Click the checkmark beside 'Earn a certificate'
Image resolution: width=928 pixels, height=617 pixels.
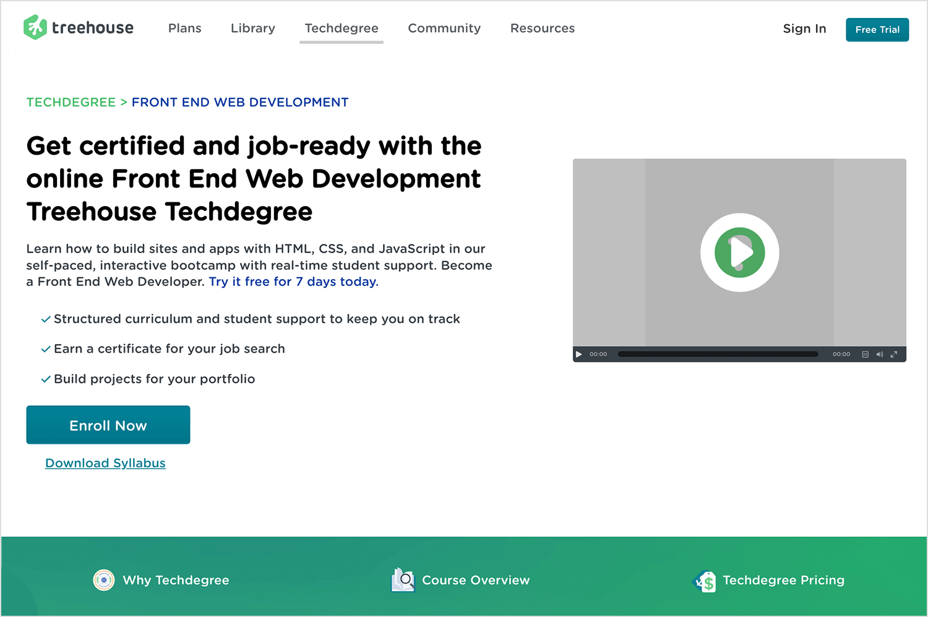(46, 349)
